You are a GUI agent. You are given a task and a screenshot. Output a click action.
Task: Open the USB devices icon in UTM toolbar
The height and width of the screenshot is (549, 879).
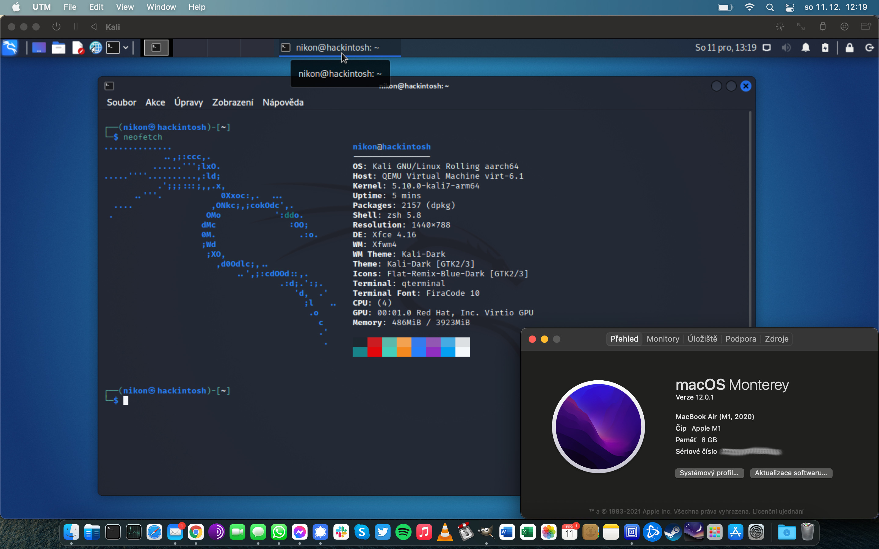click(823, 27)
